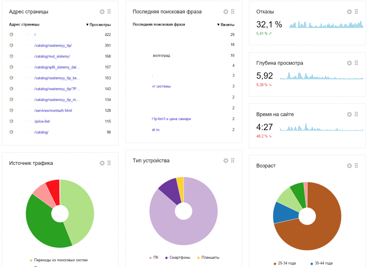
Task: Toggle Переходы из поисковых систем legend item
Action: (59, 260)
